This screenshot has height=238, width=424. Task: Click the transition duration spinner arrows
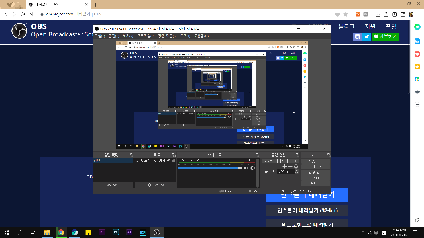click(297, 172)
